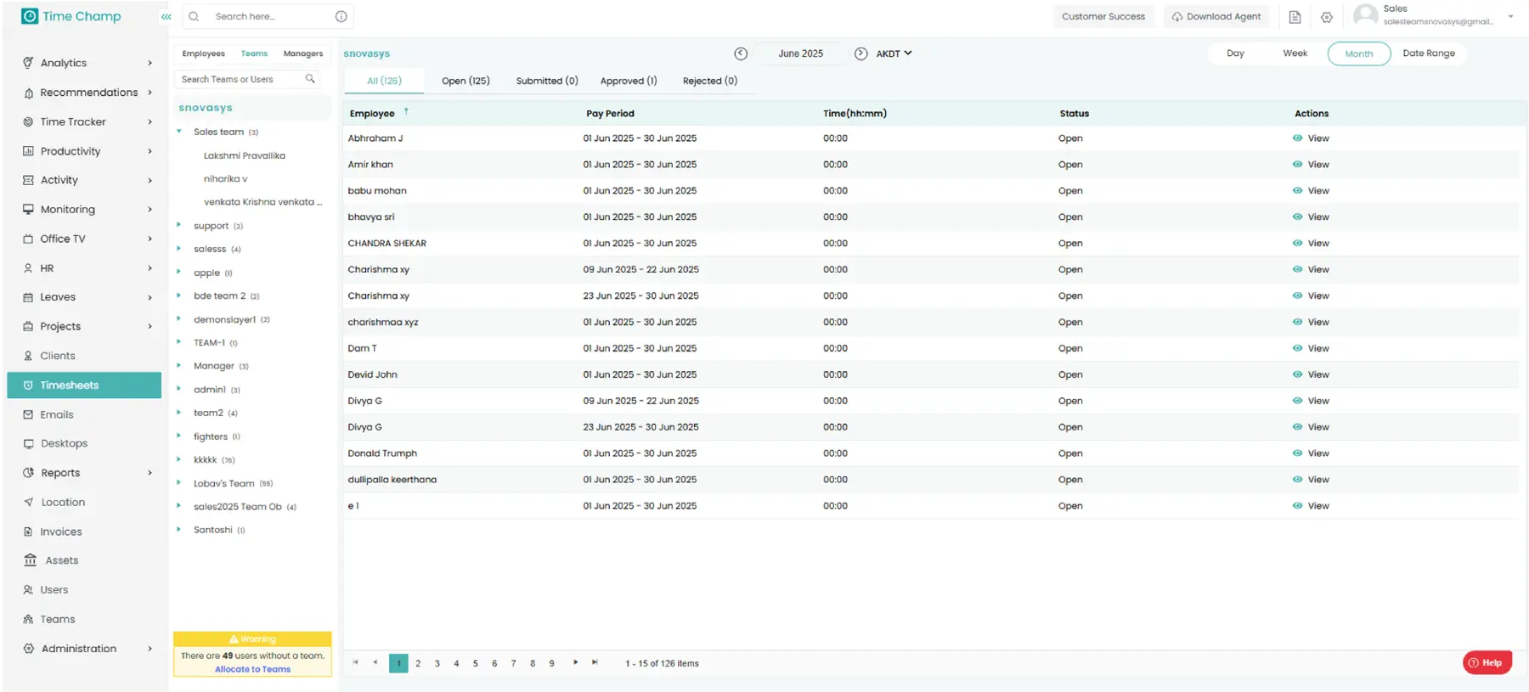The width and height of the screenshot is (1529, 692).
Task: Switch to Rejected (0) tab
Action: point(710,81)
